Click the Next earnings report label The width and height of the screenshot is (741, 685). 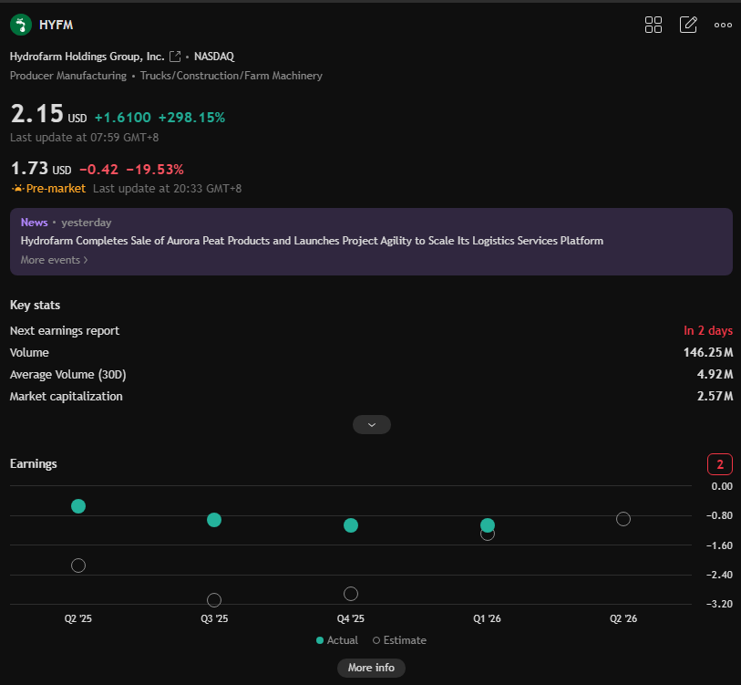pyautogui.click(x=65, y=331)
